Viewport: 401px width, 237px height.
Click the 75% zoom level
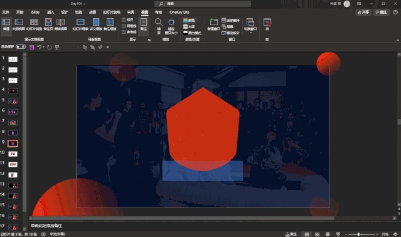[x=385, y=234]
